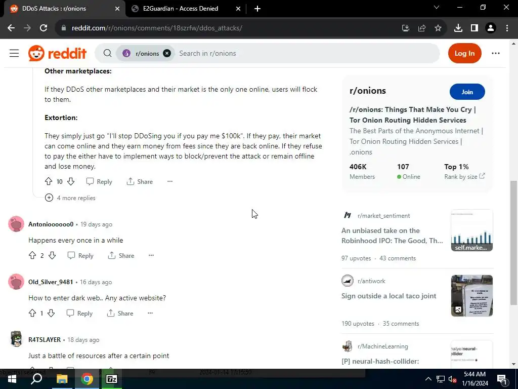Open Antonioooooo0 username link
The image size is (518, 389).
(x=51, y=224)
